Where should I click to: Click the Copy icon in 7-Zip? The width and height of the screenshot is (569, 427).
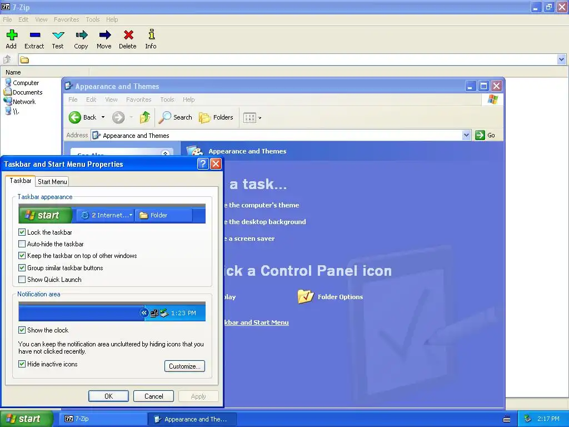pyautogui.click(x=81, y=35)
